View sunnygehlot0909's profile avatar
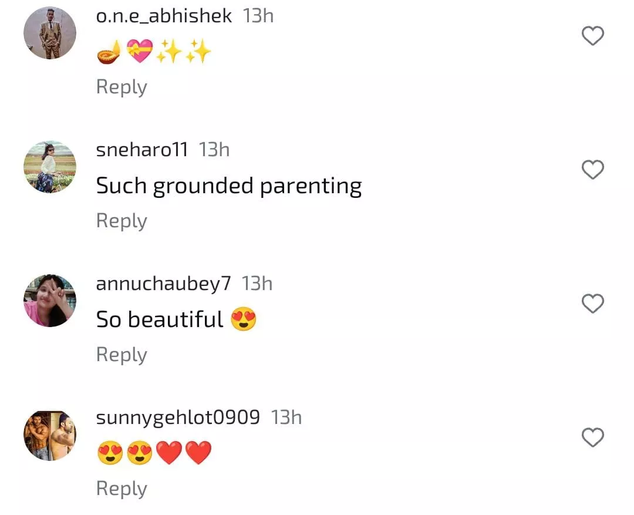Screen dimensions: 634x515 pyautogui.click(x=50, y=435)
